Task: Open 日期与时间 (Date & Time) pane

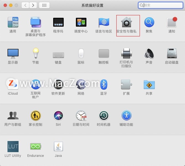Action: point(81,115)
